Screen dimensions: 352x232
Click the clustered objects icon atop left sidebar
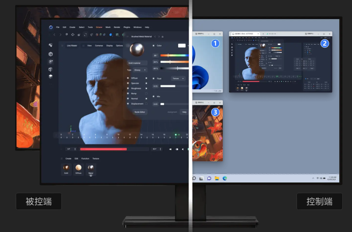51,45
